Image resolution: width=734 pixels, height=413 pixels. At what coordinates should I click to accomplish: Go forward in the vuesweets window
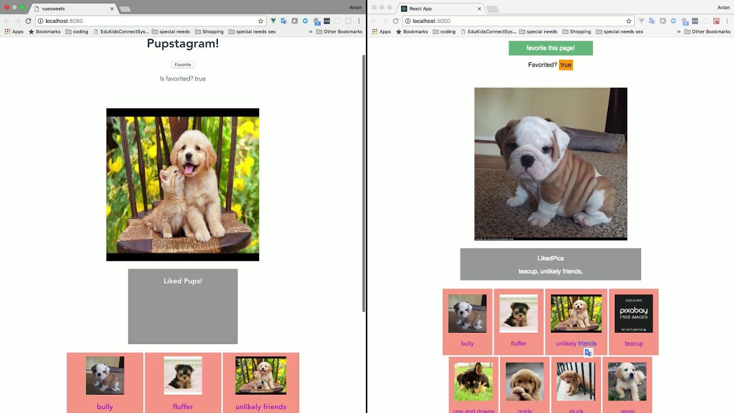point(17,21)
